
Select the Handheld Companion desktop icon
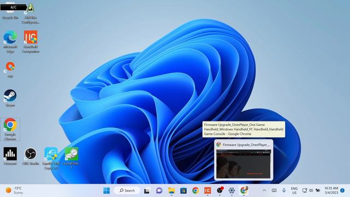31,42
